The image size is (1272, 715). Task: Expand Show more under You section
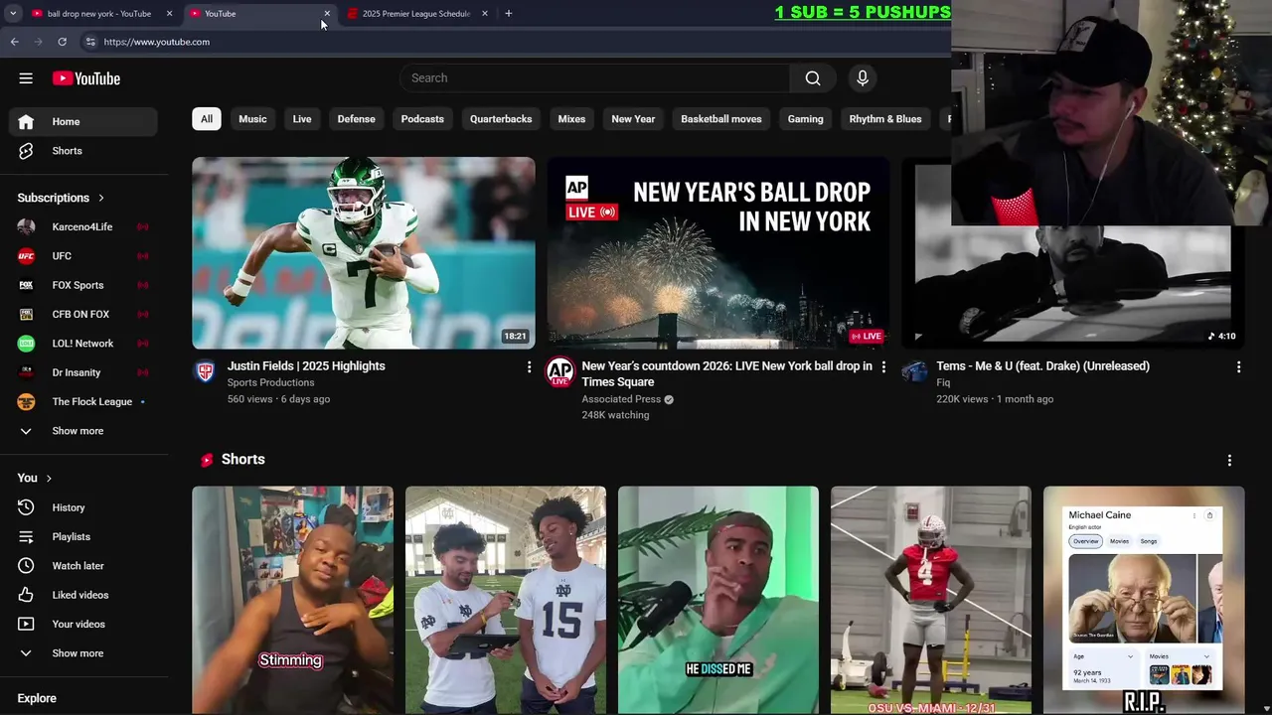(x=83, y=653)
